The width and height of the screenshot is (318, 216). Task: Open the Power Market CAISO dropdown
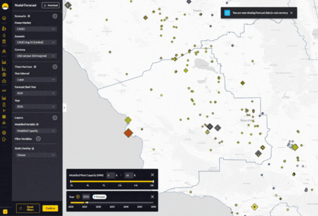click(x=36, y=29)
